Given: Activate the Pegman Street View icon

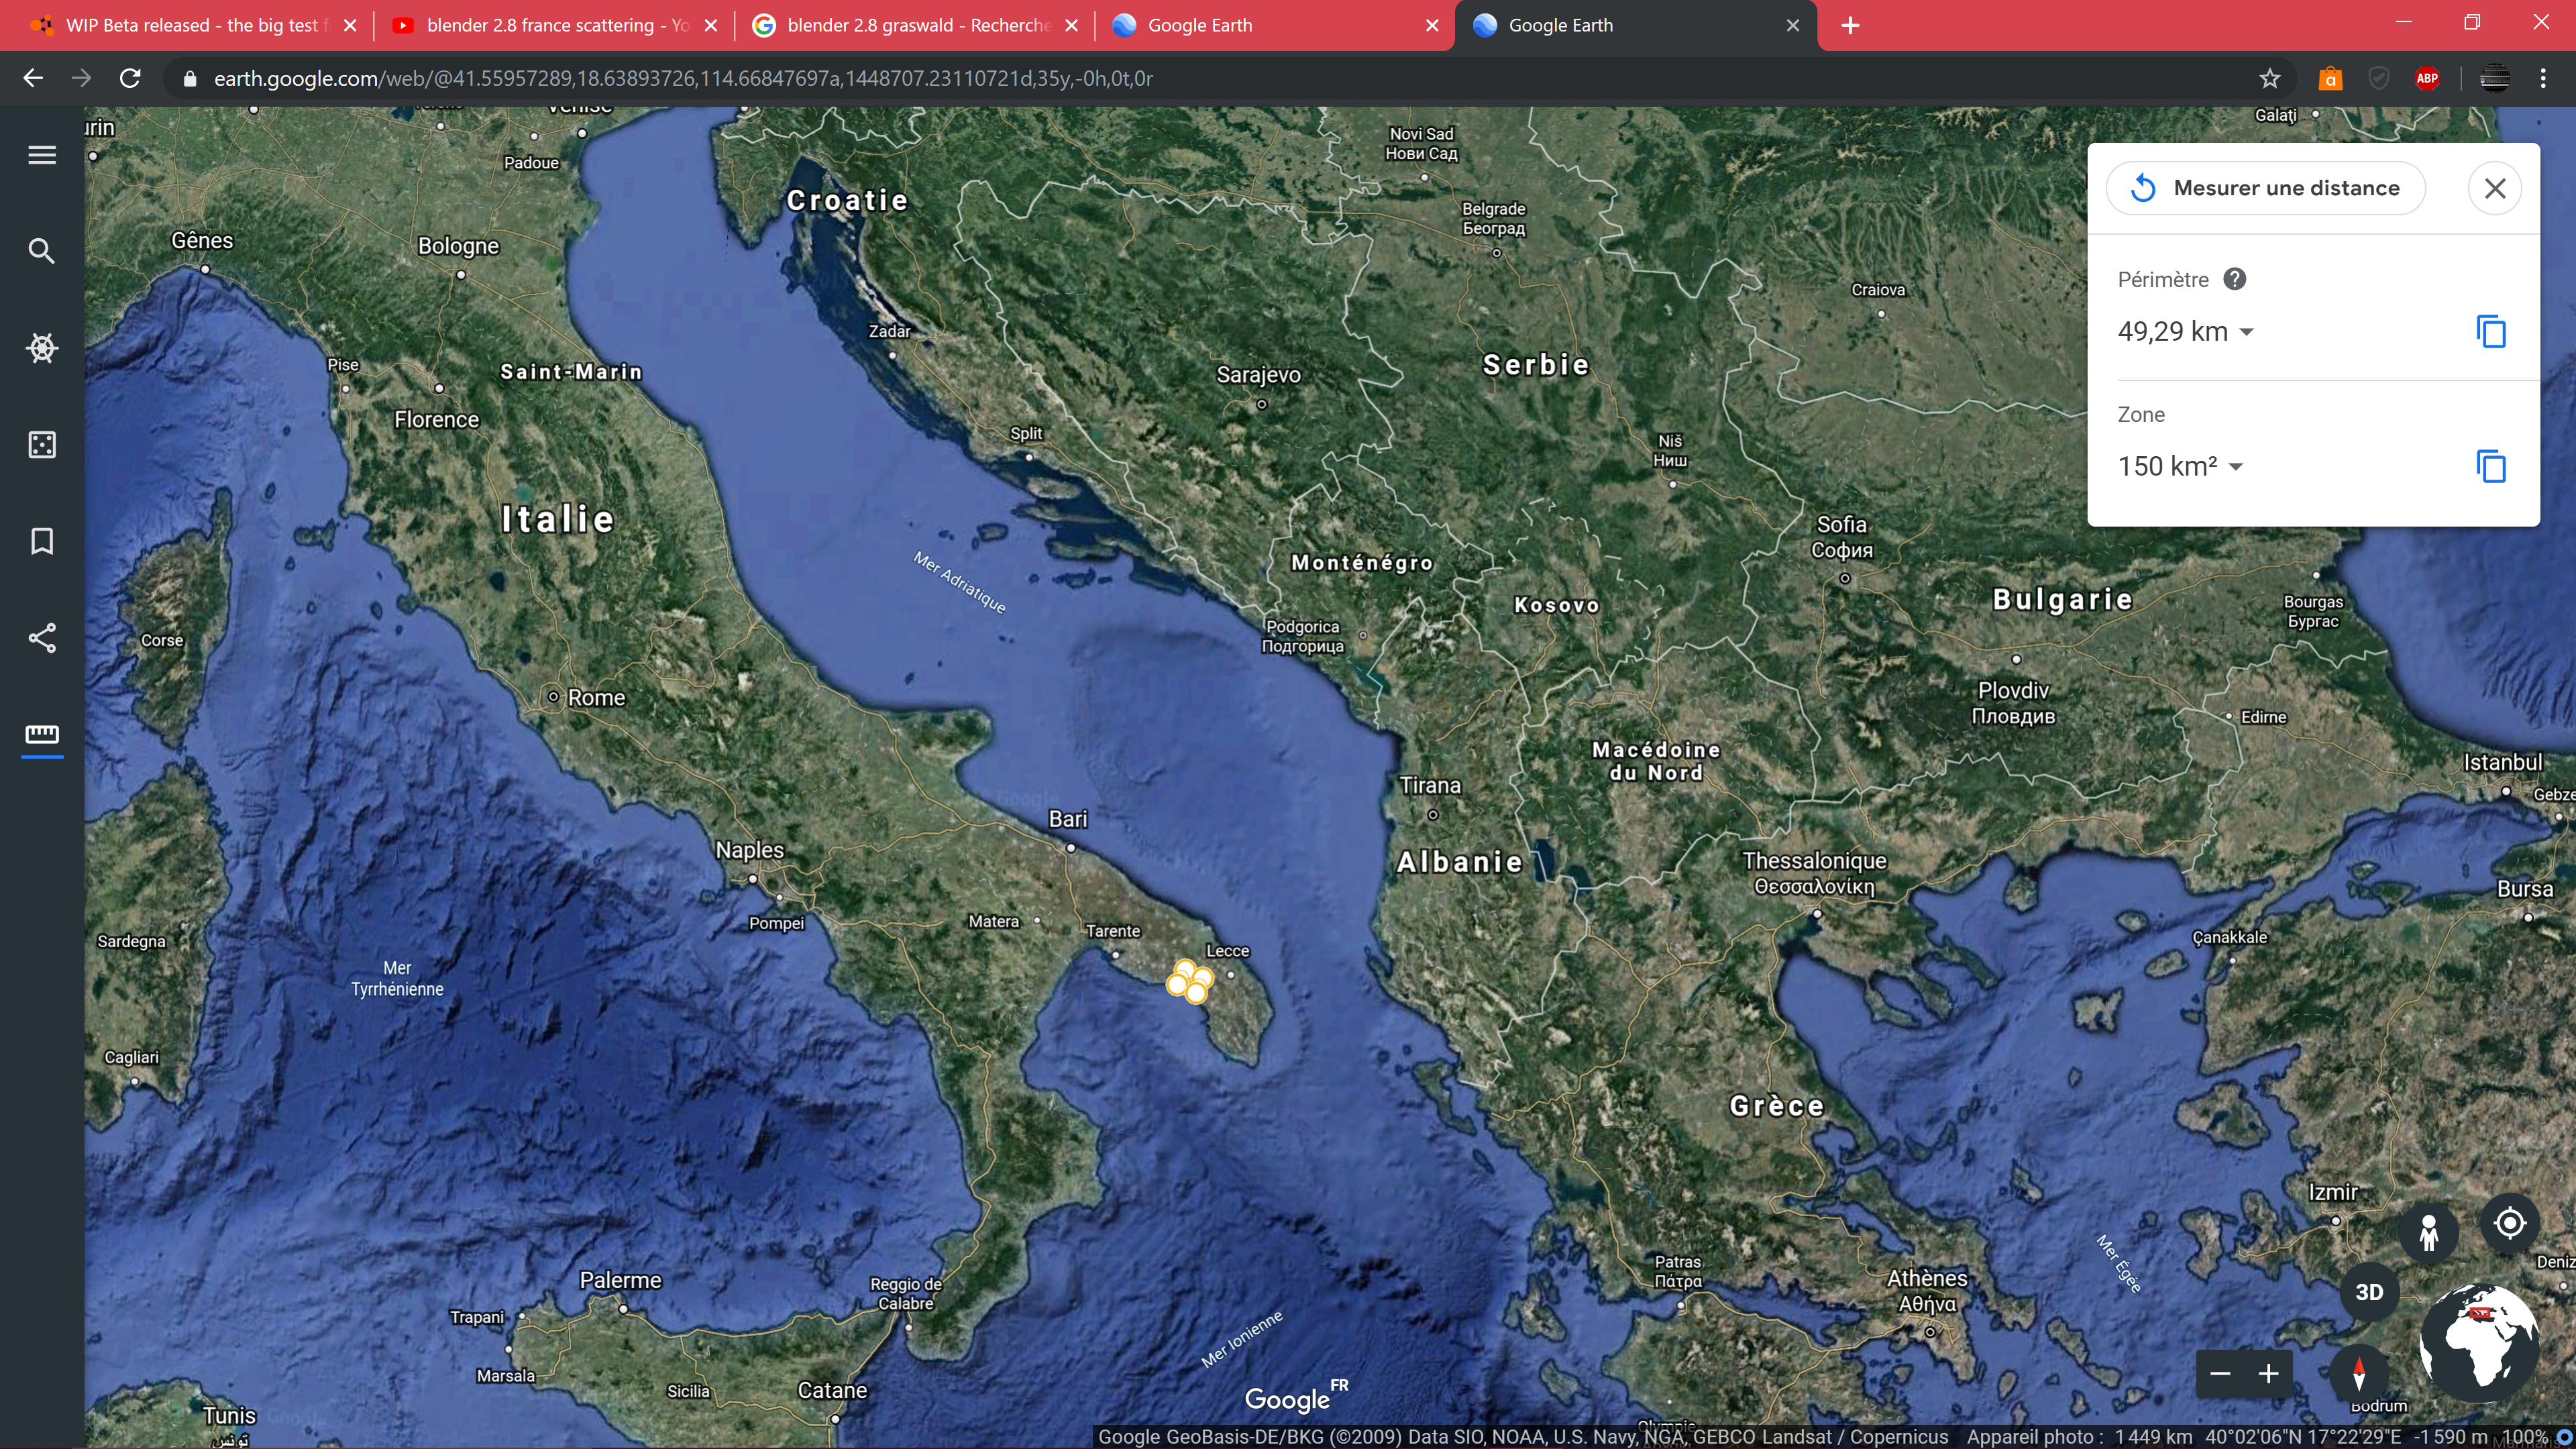Looking at the screenshot, I should coord(2429,1232).
